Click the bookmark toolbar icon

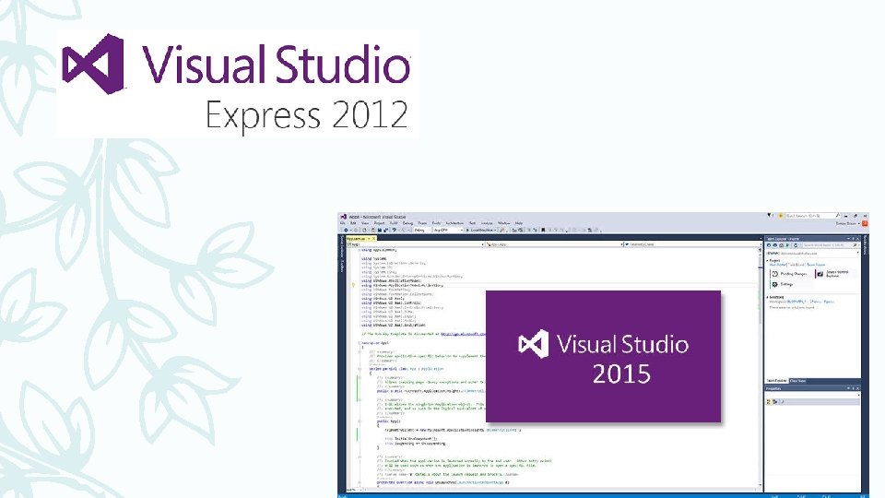point(543,230)
